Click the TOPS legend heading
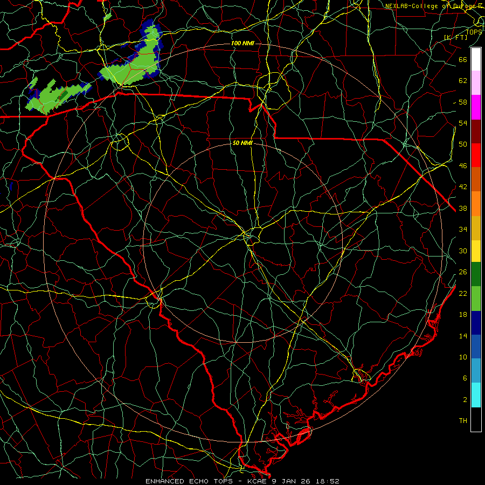This screenshot has width=485, height=485. (x=474, y=32)
